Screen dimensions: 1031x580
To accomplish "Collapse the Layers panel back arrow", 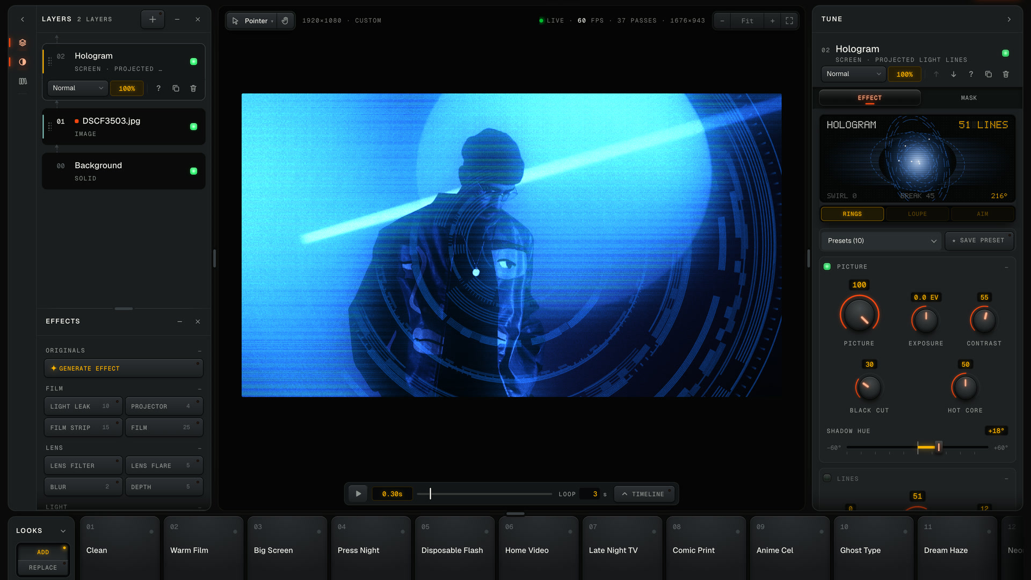I will click(x=23, y=19).
